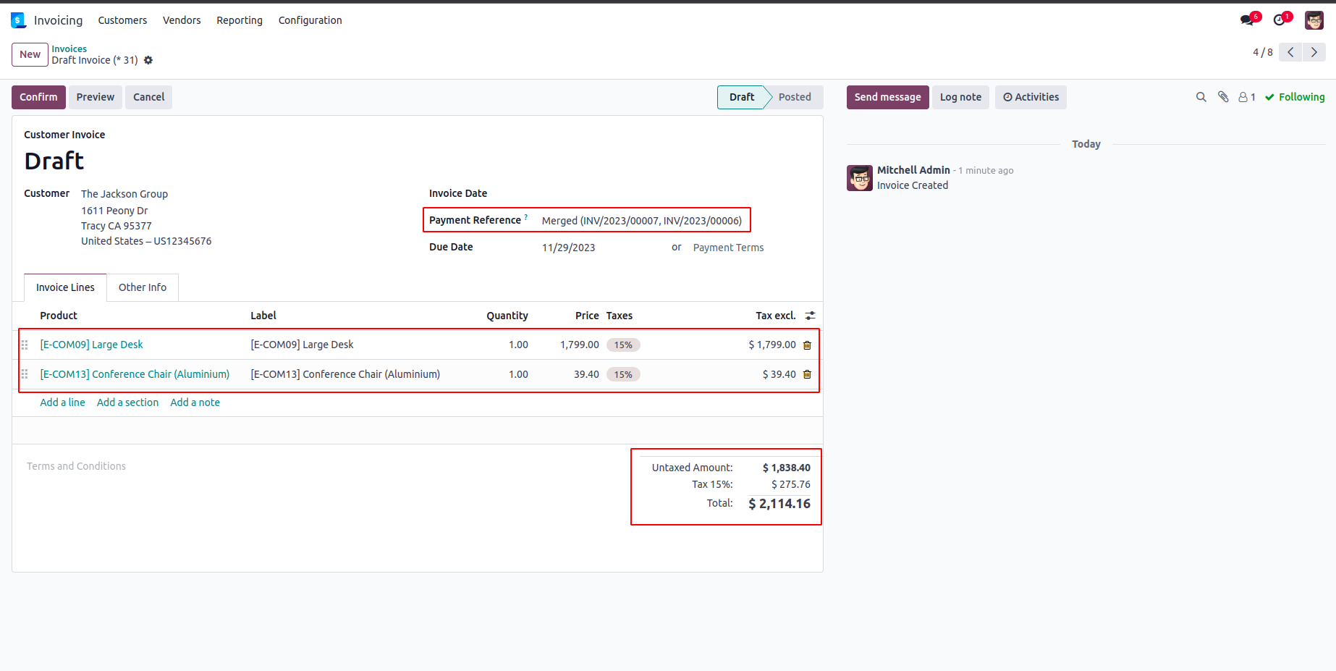The height and width of the screenshot is (671, 1336).
Task: Open the Reporting menu
Action: [240, 20]
